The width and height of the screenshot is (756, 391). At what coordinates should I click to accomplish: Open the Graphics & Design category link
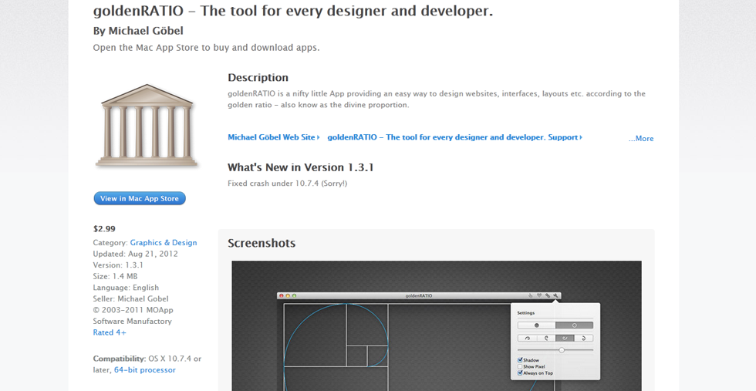[x=164, y=242]
